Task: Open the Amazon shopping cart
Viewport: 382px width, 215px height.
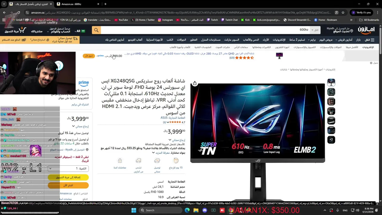Action: click(16, 30)
